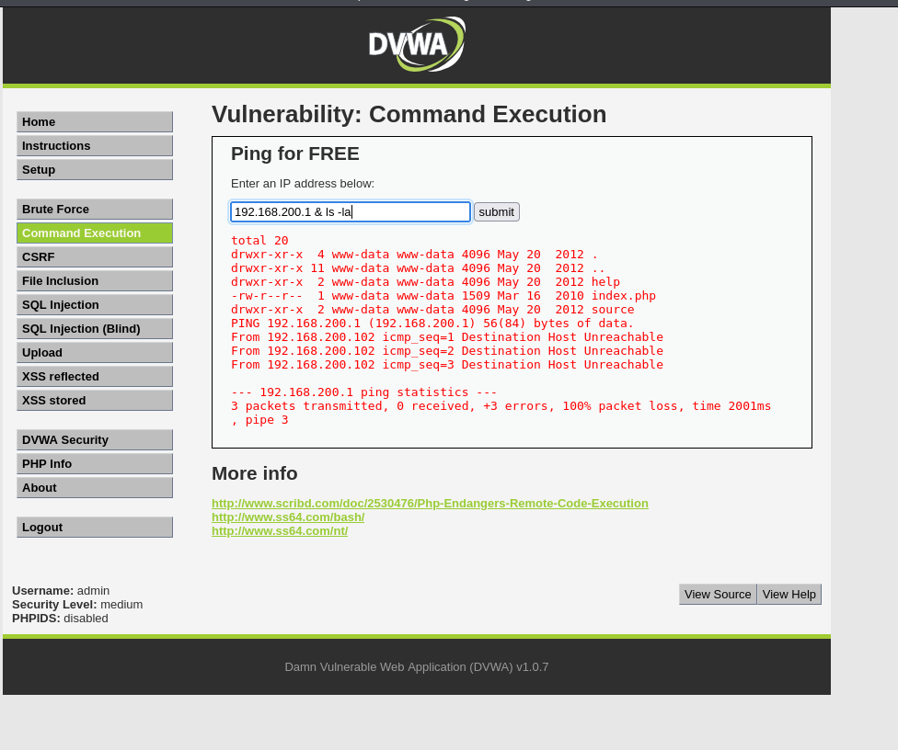Open the XSS stored page
The image size is (898, 750).
click(95, 401)
